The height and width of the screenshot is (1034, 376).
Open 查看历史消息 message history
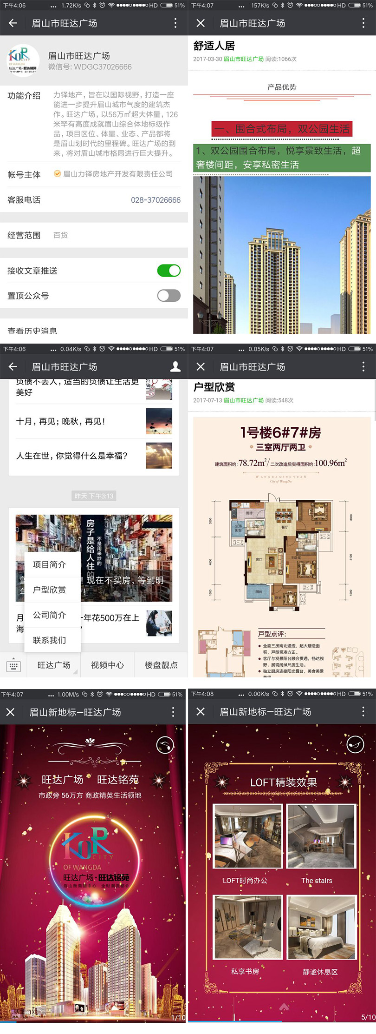(x=32, y=331)
